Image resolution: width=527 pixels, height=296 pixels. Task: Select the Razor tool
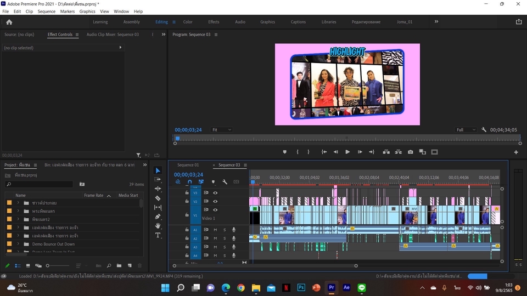158,198
